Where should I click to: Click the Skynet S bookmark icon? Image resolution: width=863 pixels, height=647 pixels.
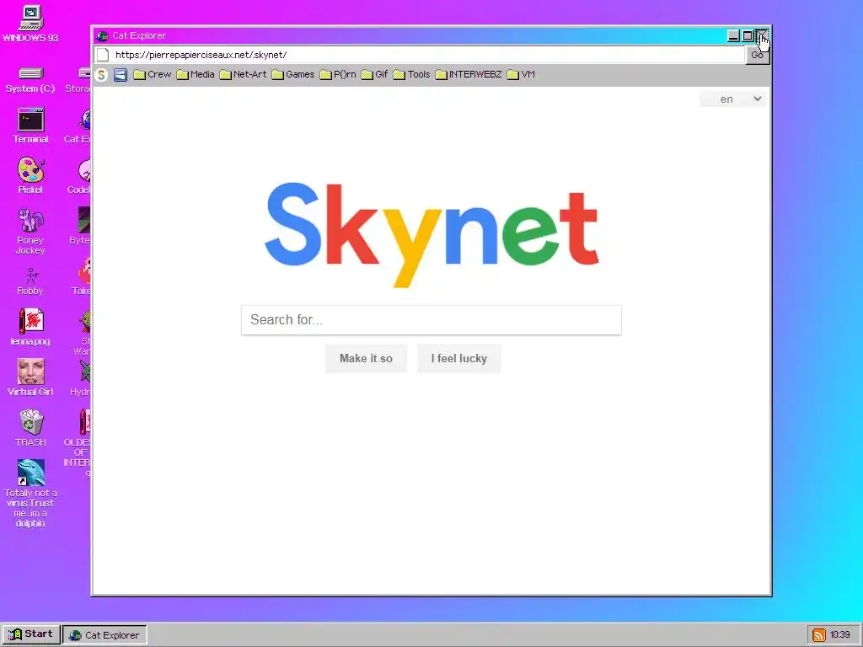pyautogui.click(x=101, y=75)
